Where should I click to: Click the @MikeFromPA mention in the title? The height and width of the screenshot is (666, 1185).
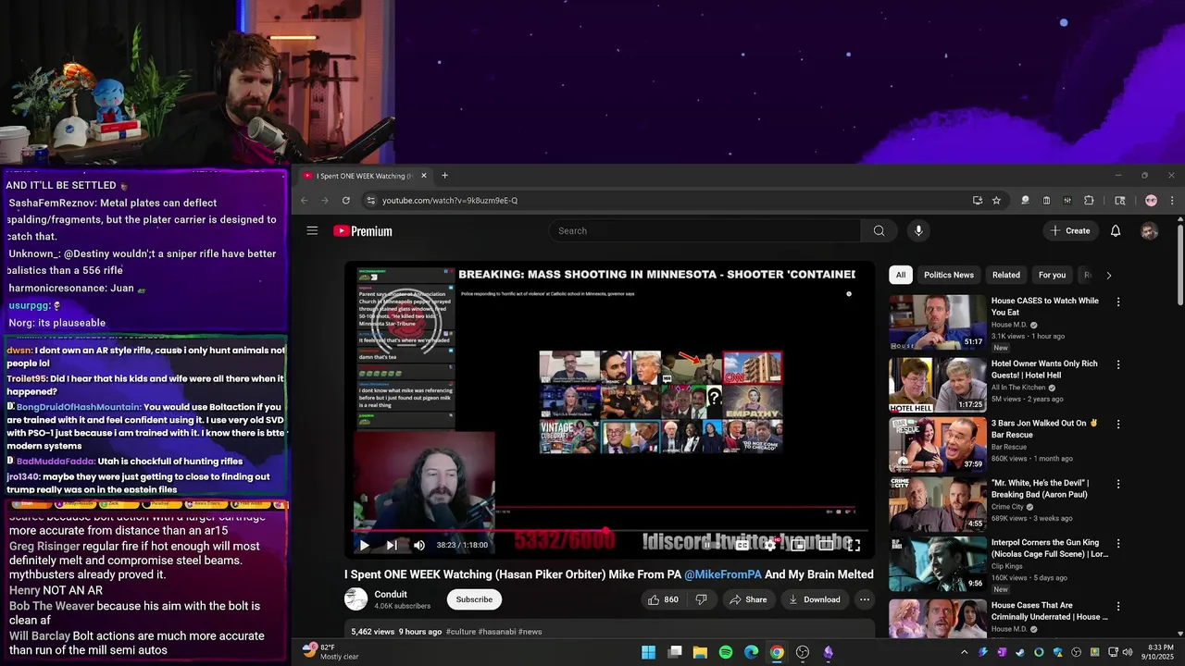pos(723,574)
